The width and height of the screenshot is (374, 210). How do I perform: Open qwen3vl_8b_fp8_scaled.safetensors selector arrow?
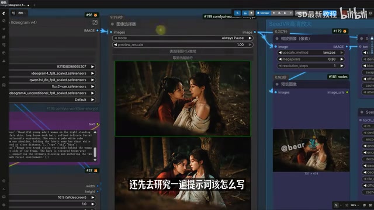point(92,80)
